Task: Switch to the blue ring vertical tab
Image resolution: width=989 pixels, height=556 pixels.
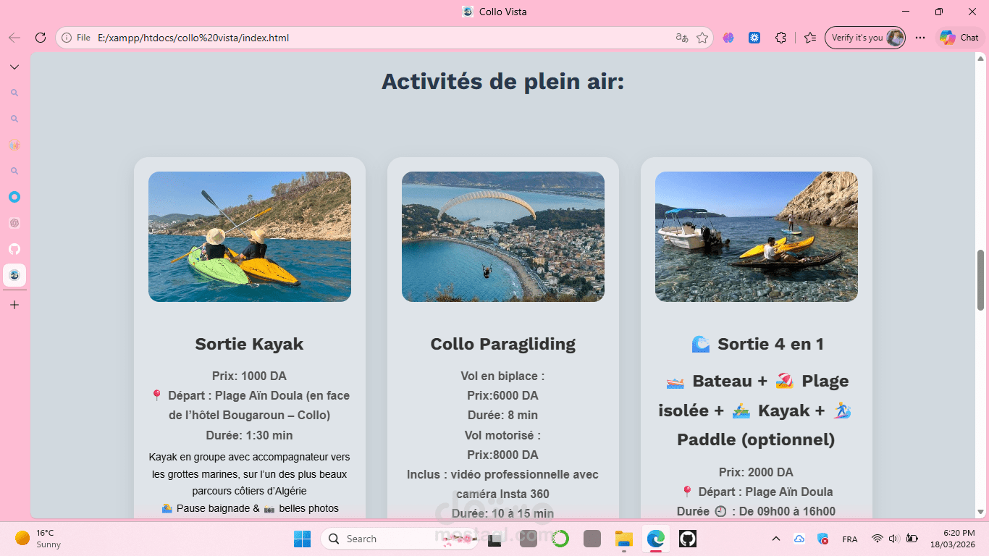Action: [x=14, y=197]
